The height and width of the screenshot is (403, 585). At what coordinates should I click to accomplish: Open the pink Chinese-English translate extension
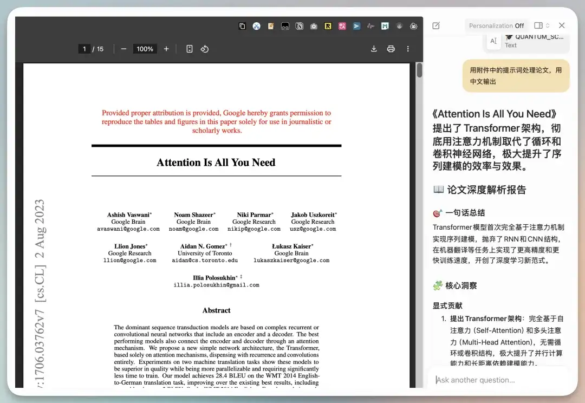pos(342,26)
